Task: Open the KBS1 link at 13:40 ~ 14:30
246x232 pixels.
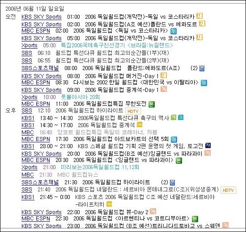Action: point(28,118)
